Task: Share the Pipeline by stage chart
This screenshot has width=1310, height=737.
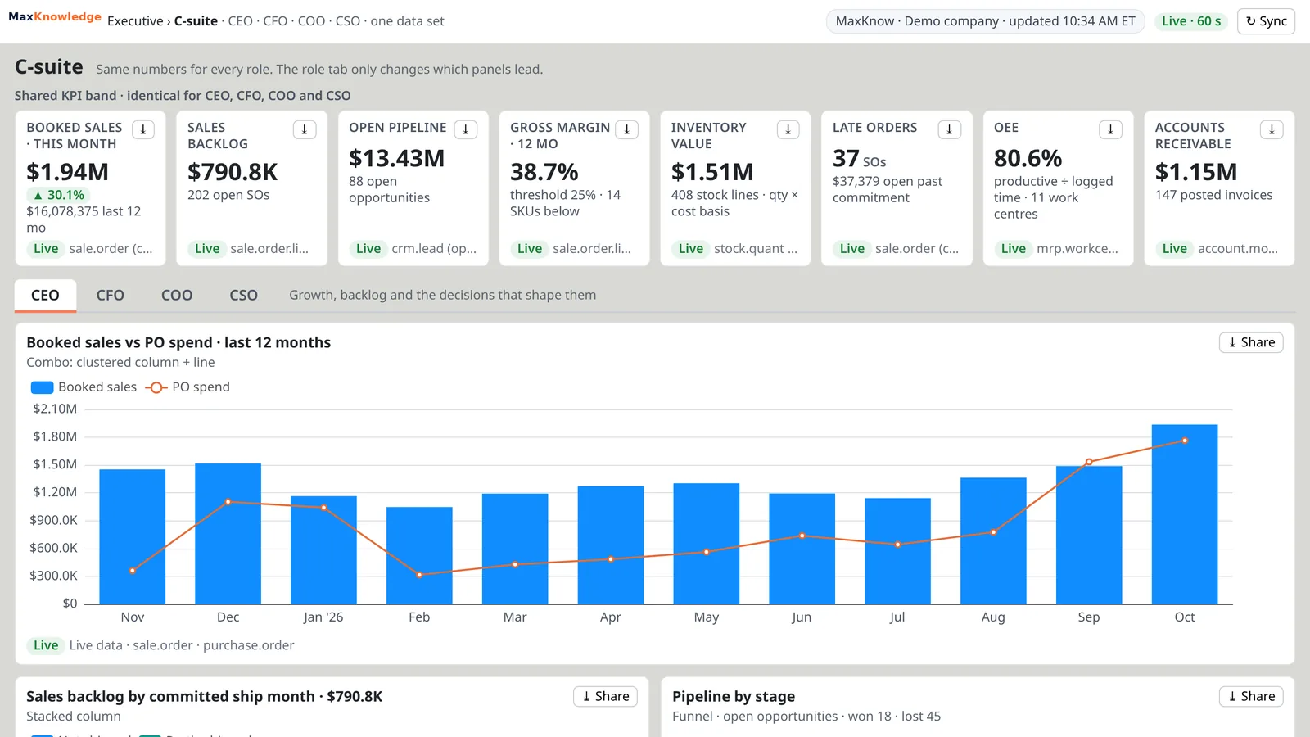Action: pyautogui.click(x=1251, y=696)
